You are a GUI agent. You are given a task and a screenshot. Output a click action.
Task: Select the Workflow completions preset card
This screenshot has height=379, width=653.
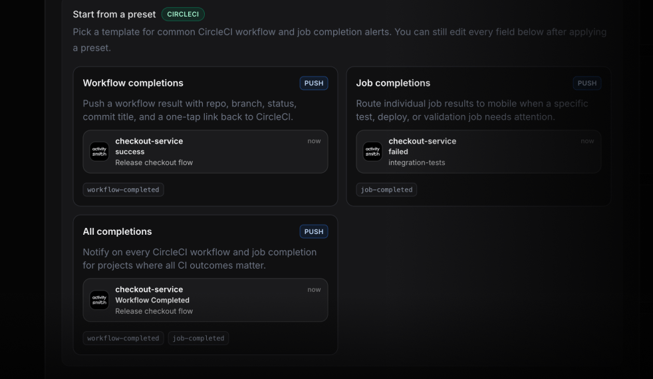[x=205, y=136]
